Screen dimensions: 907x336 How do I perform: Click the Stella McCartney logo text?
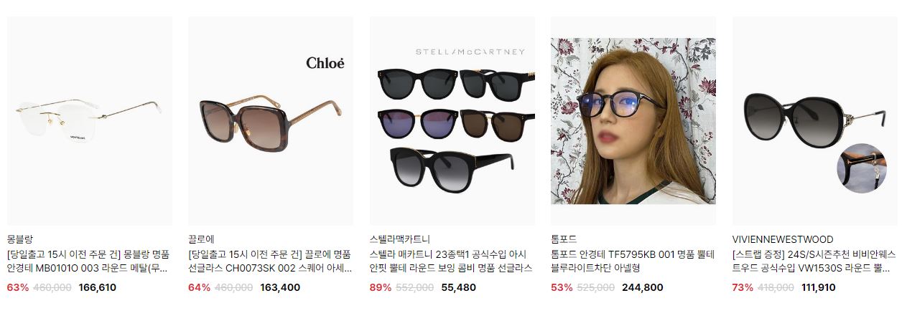point(470,52)
